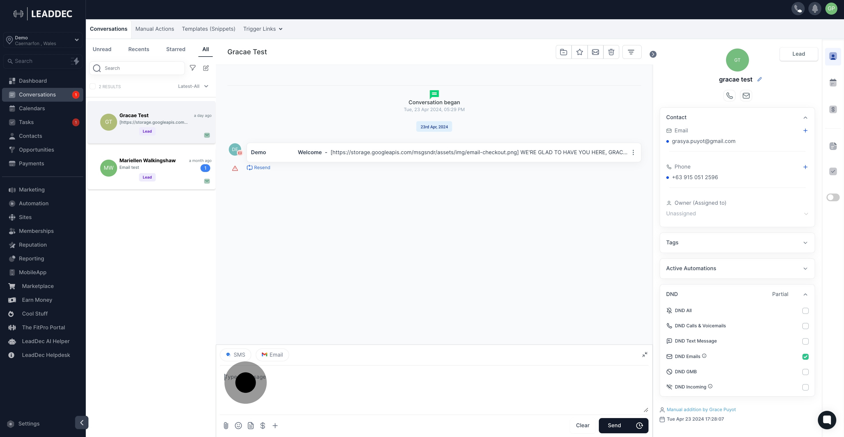Image resolution: width=844 pixels, height=437 pixels.
Task: Open conversation list filter funnel icon
Action: coord(193,68)
